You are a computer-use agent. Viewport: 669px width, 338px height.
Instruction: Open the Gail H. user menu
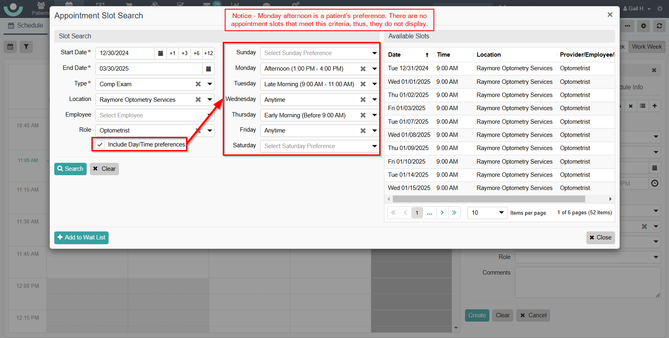tap(637, 8)
